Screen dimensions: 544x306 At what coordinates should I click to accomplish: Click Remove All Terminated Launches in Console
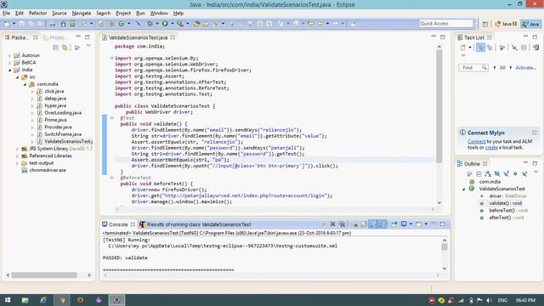(343, 224)
